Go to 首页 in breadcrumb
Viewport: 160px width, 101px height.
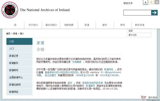(x=8, y=33)
